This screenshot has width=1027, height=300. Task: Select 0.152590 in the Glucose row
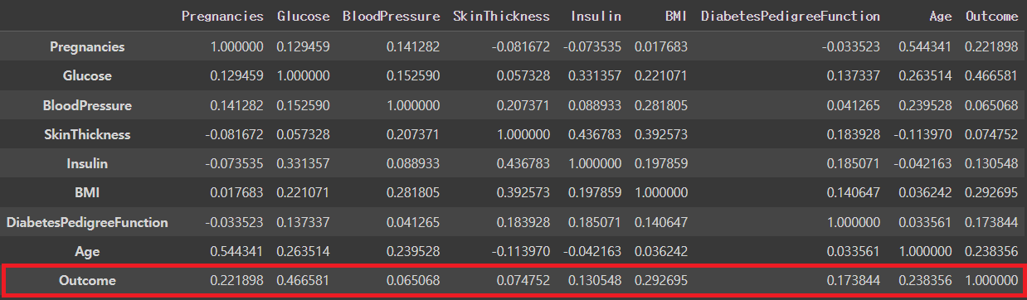(x=413, y=76)
